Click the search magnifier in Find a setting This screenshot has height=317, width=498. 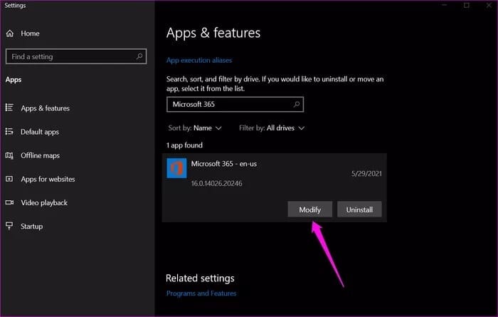[x=139, y=56]
